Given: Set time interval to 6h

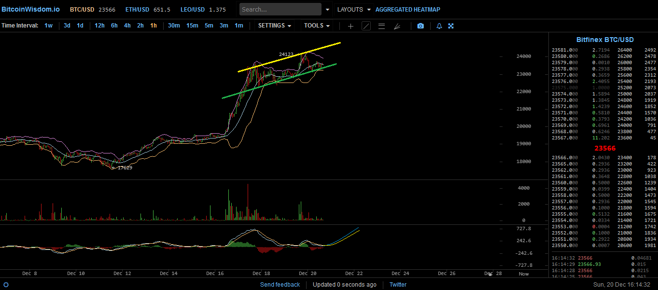Looking at the screenshot, I should click(x=114, y=26).
